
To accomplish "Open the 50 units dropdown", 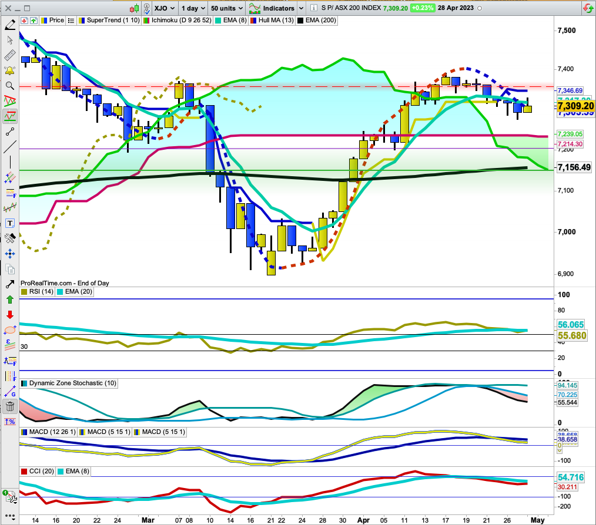I will click(x=226, y=8).
